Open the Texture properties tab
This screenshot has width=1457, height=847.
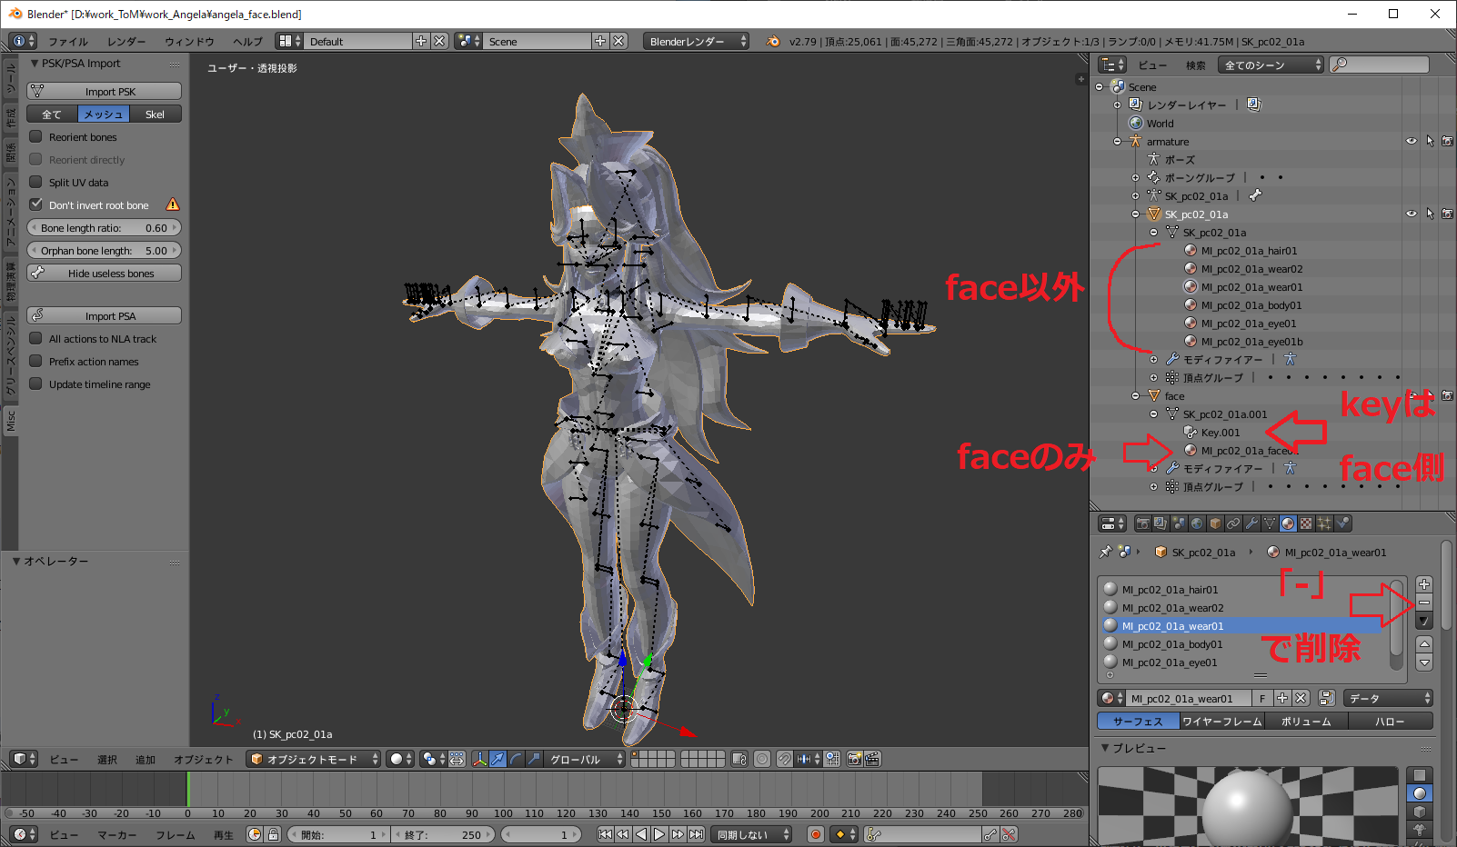[1306, 523]
